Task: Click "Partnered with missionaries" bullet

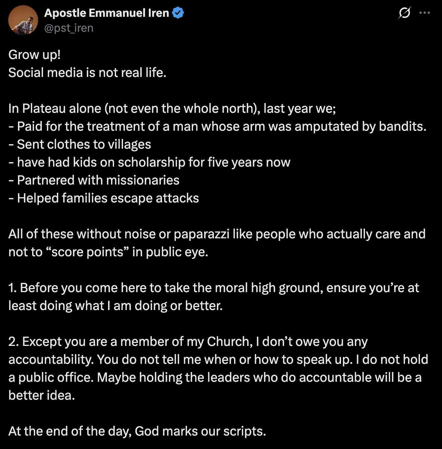Action: click(x=94, y=180)
